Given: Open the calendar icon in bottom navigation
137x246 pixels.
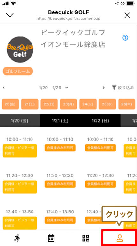Looking at the screenshot, I should click(51, 238).
